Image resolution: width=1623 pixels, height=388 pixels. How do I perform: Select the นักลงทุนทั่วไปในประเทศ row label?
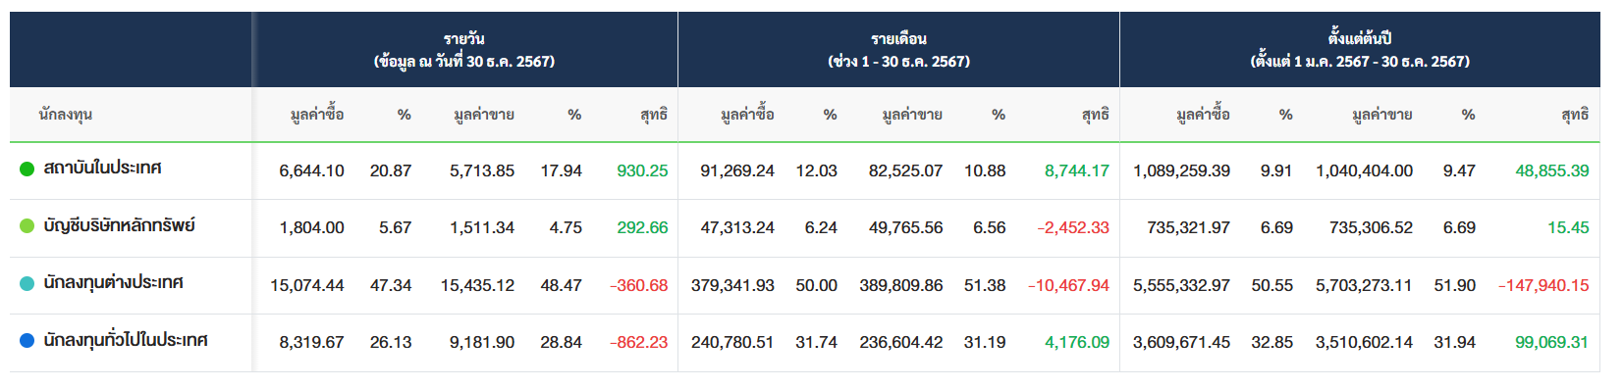pos(126,341)
